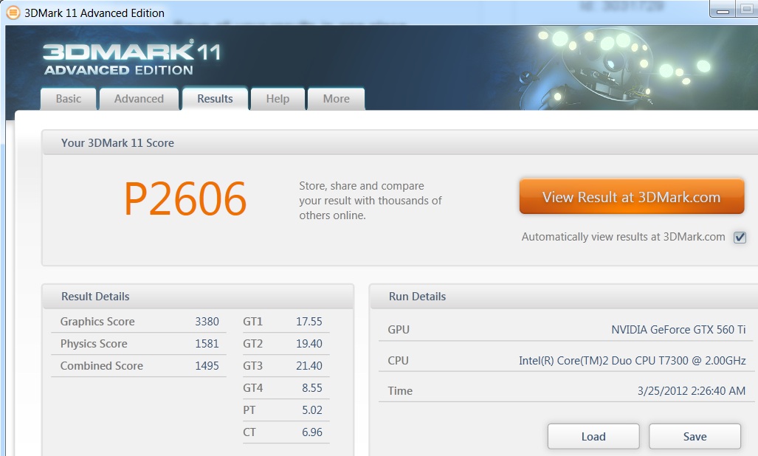This screenshot has height=456, width=758.
Task: Select the Combined Score row
Action: [x=139, y=366]
